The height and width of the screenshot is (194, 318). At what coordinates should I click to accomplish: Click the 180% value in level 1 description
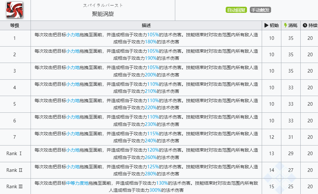[x=151, y=42]
